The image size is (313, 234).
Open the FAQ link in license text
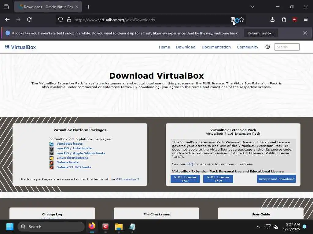[190, 164]
